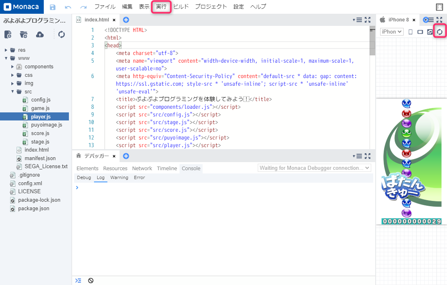This screenshot has height=285, width=447.
Task: Show Error level console messages
Action: click(x=139, y=177)
